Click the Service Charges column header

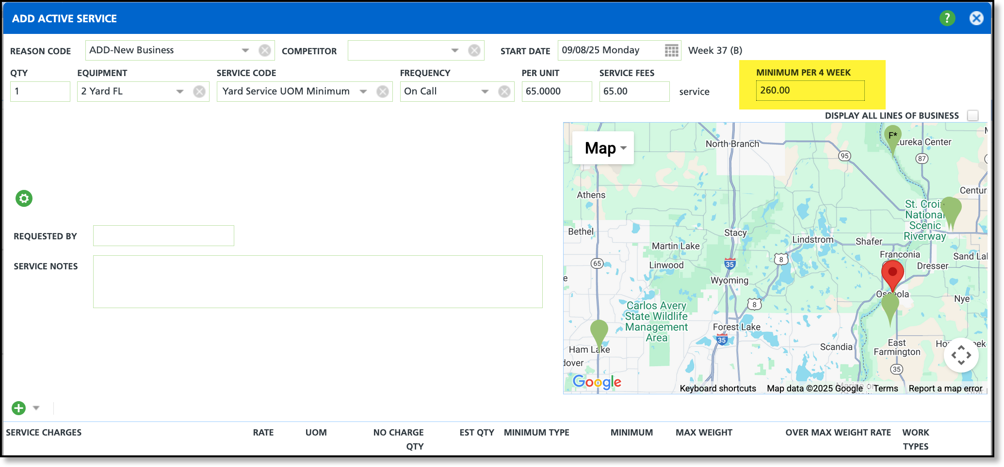coord(44,433)
